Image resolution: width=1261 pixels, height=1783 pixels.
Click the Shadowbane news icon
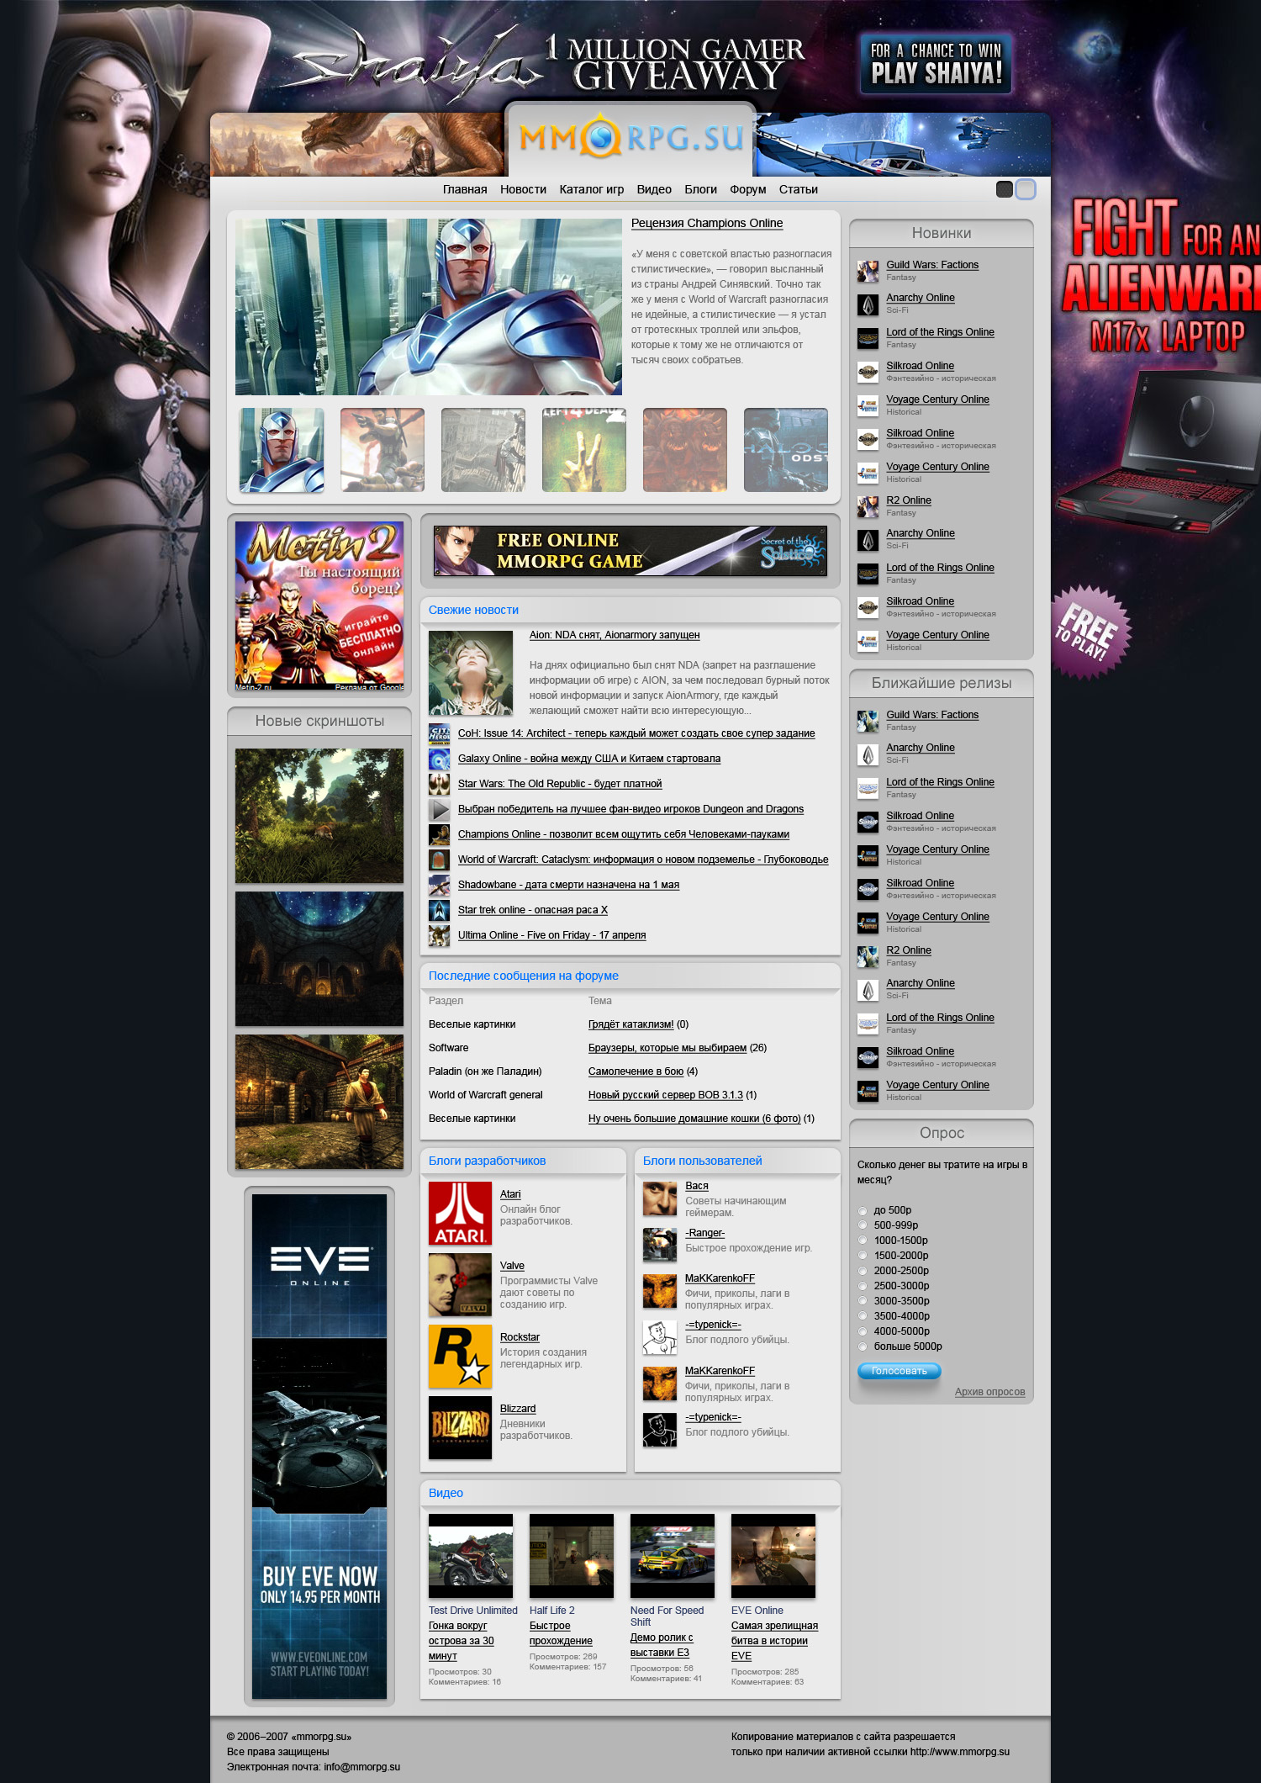pos(439,886)
